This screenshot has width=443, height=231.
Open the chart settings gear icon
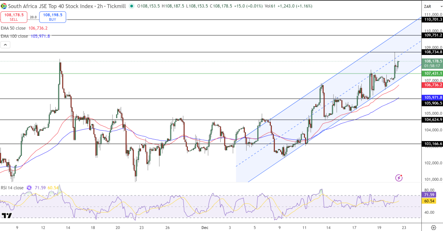click(433, 228)
